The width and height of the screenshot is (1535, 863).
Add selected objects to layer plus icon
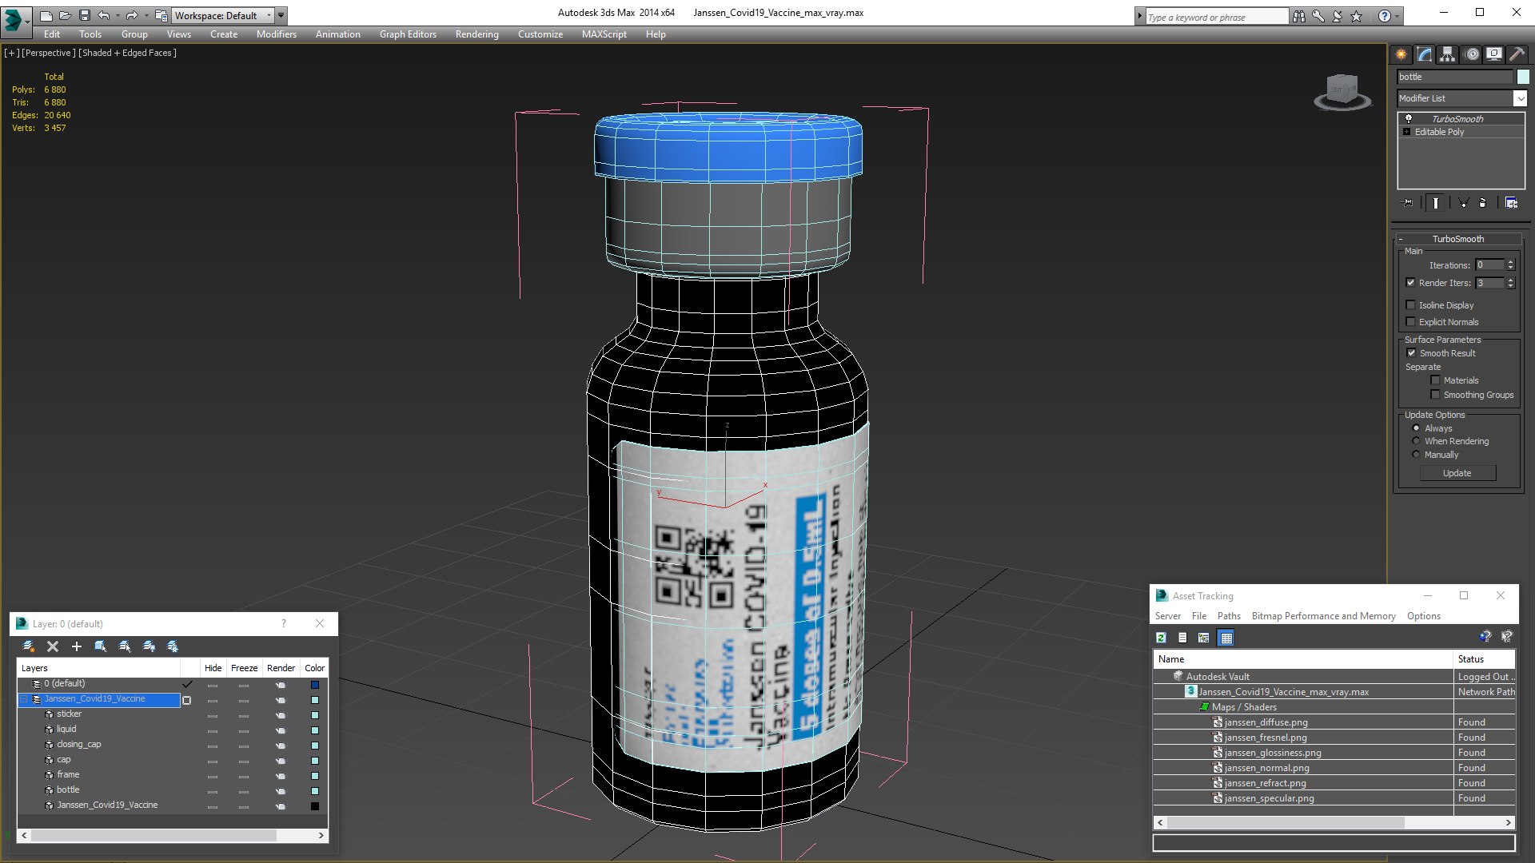coord(77,646)
